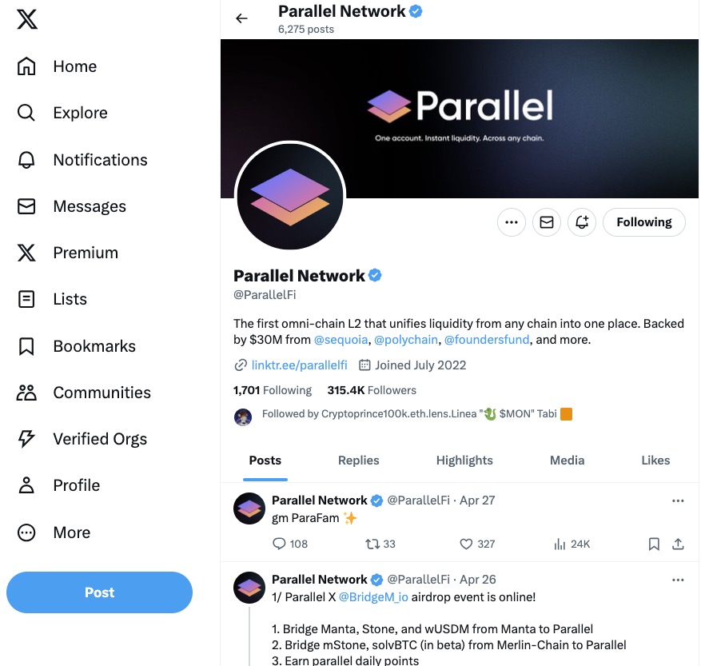Share the gm ParaFam post

678,544
